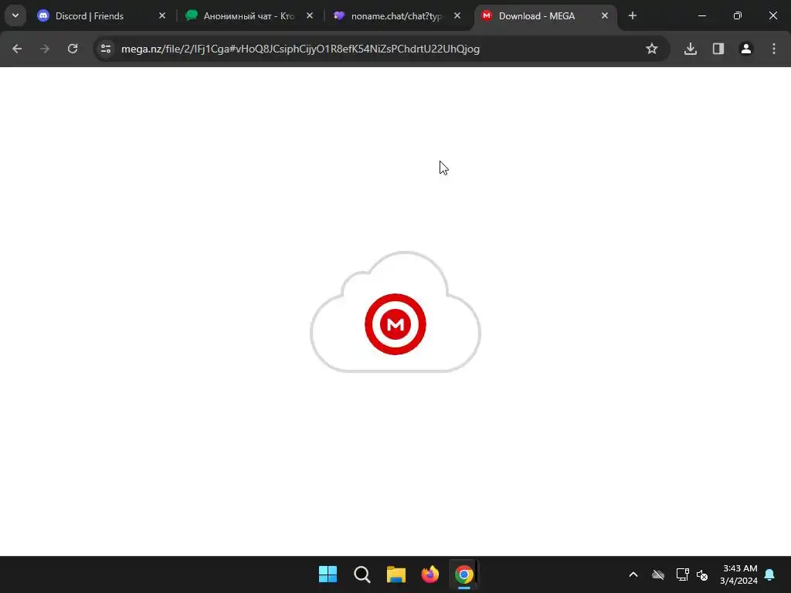This screenshot has width=791, height=593.
Task: Go forward to the next page
Action: coord(45,49)
